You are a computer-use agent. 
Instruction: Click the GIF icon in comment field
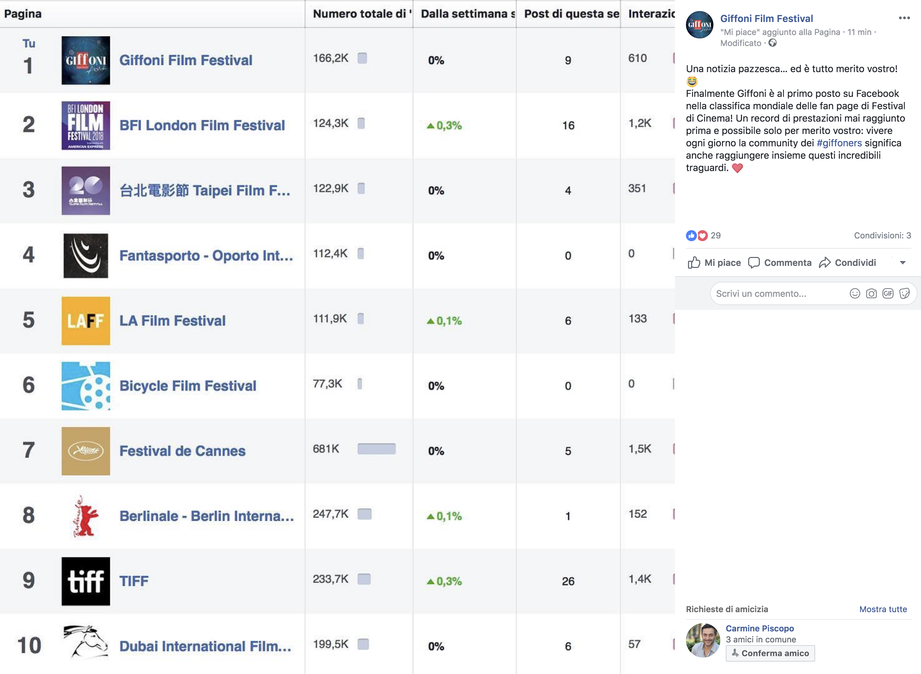coord(888,293)
